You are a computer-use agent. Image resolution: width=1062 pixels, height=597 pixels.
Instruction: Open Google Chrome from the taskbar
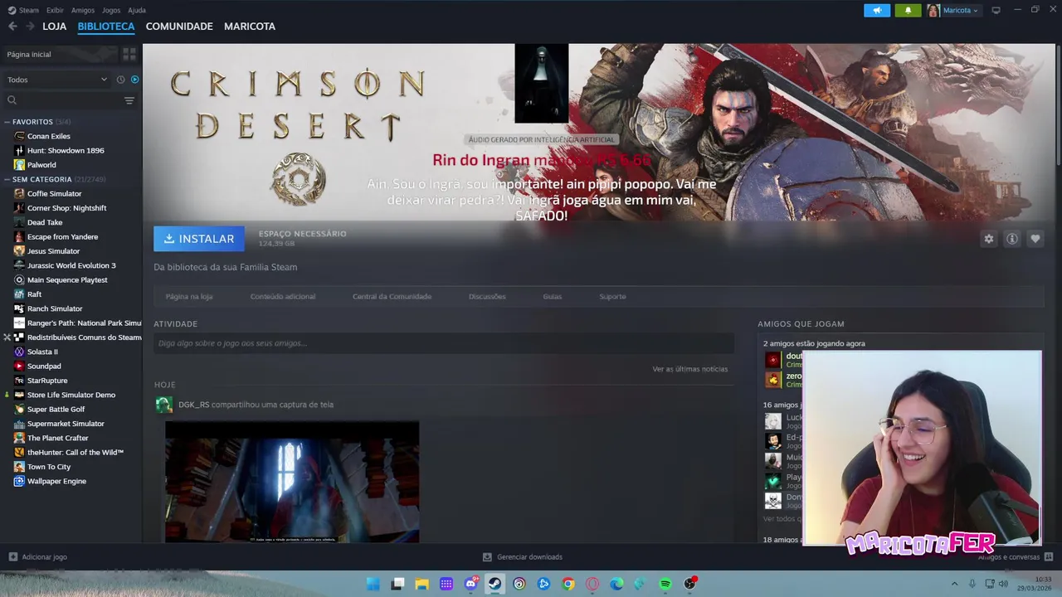[568, 584]
